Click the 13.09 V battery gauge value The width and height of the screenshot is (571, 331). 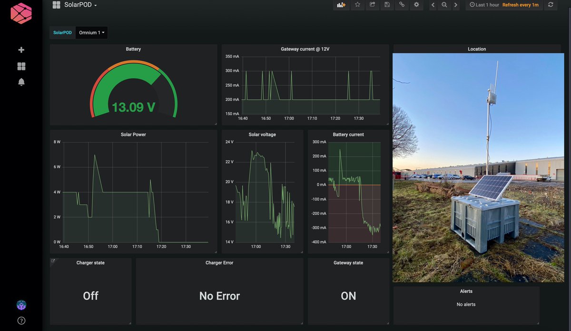[134, 107]
